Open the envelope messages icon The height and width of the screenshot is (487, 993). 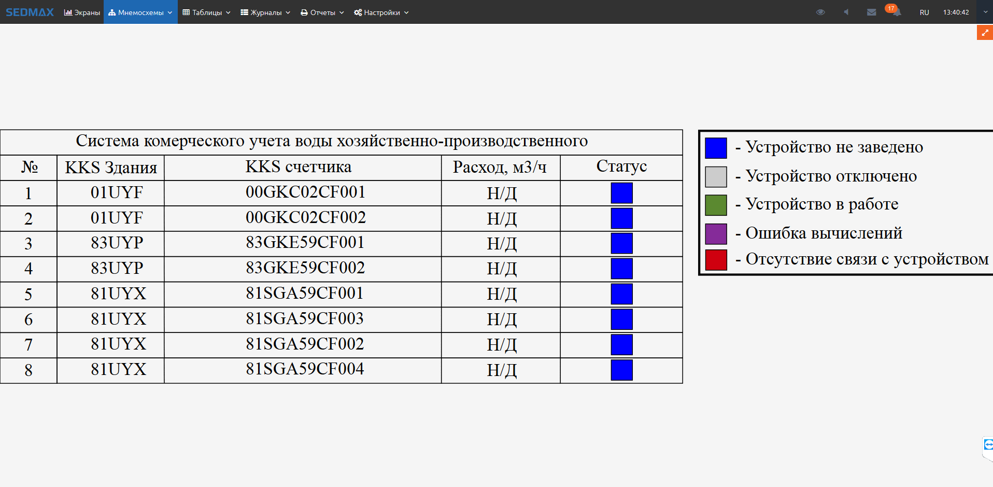click(x=872, y=12)
